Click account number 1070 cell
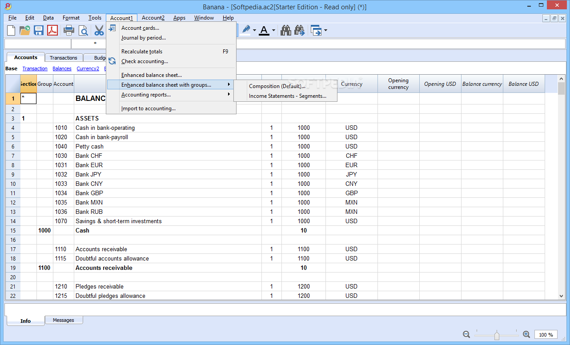 [x=64, y=221]
